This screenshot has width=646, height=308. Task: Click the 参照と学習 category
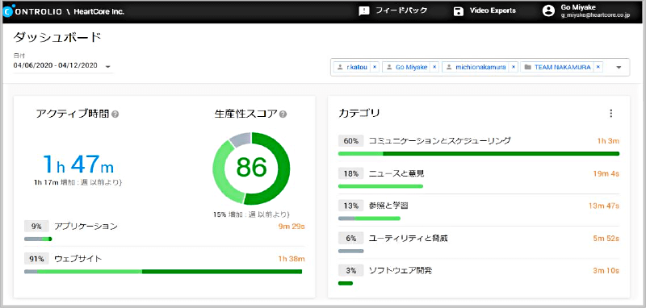coord(388,205)
